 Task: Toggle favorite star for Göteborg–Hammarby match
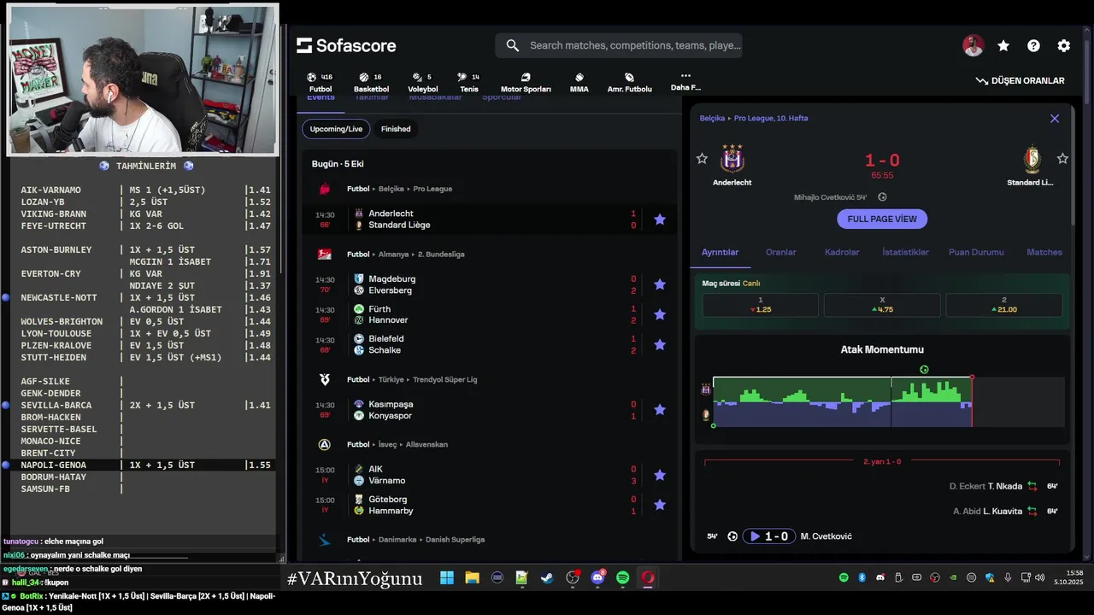660,505
